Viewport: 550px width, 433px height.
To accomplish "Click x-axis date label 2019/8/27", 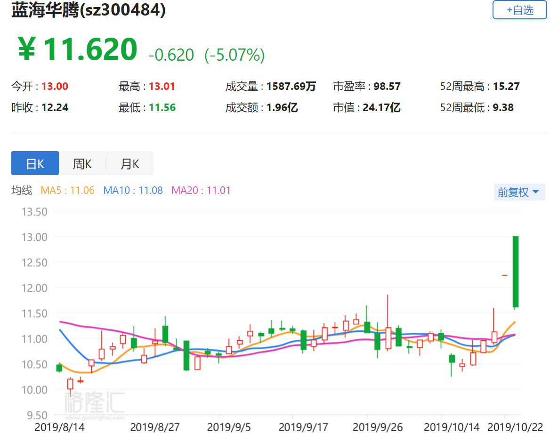I will [x=154, y=427].
